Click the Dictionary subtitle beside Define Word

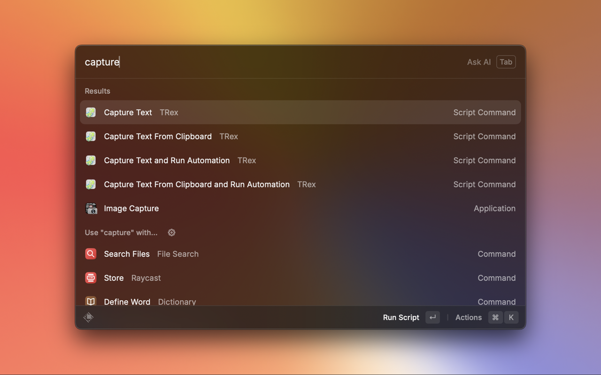177,301
